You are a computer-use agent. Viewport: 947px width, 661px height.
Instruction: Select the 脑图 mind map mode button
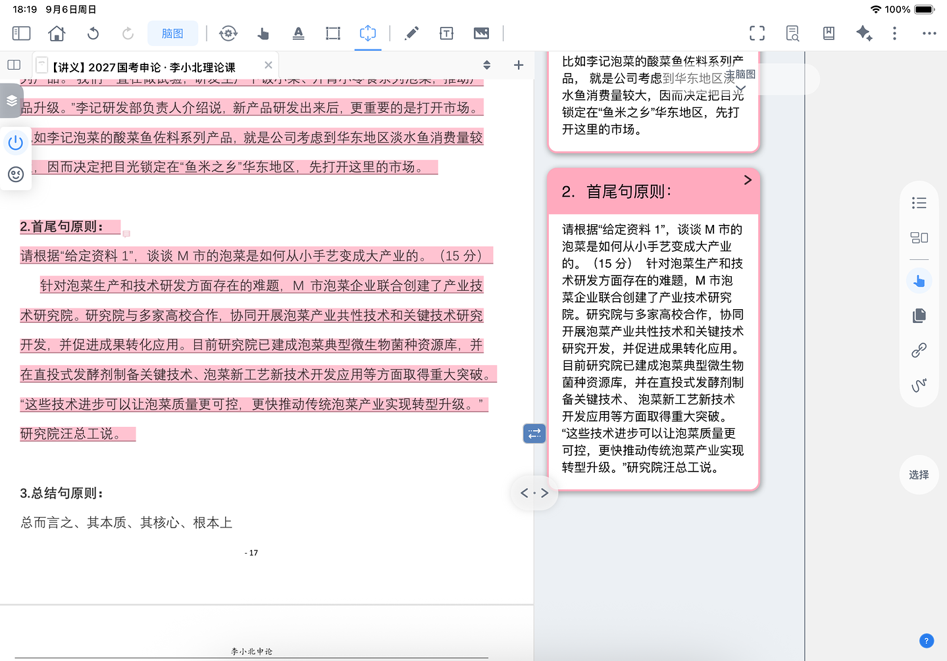click(172, 33)
